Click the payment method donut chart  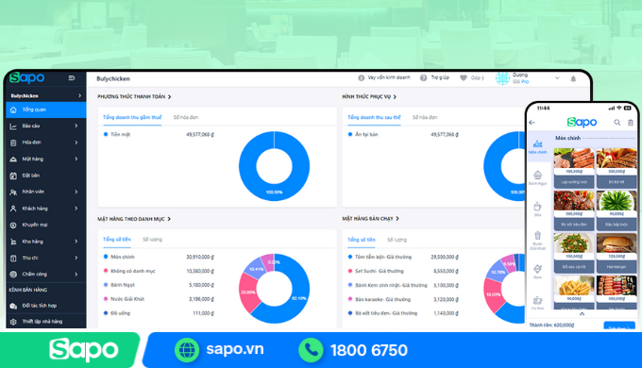[274, 166]
